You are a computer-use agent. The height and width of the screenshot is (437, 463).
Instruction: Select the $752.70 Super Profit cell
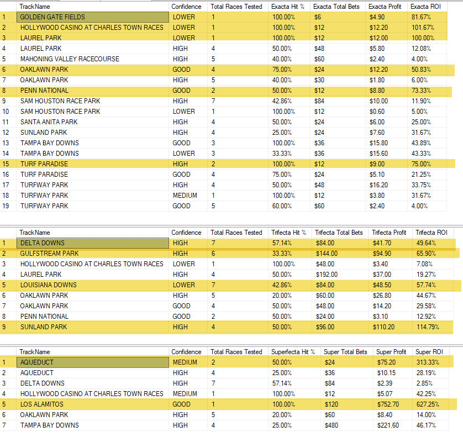point(392,404)
